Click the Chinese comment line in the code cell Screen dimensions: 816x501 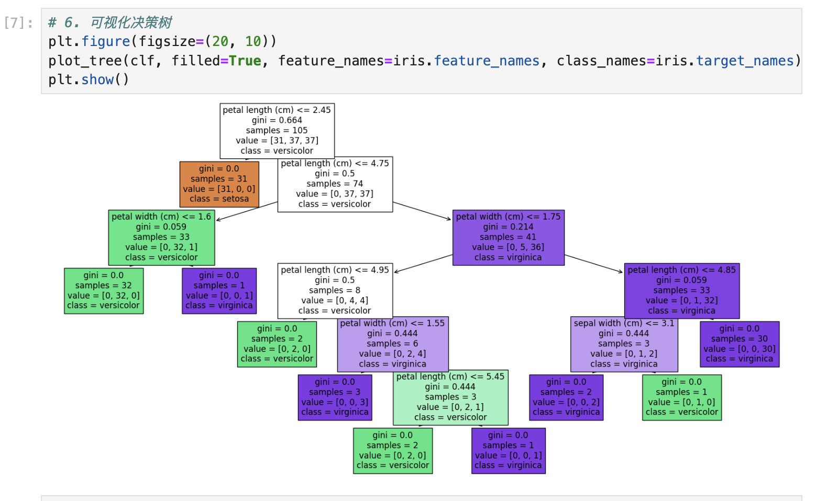pyautogui.click(x=110, y=22)
